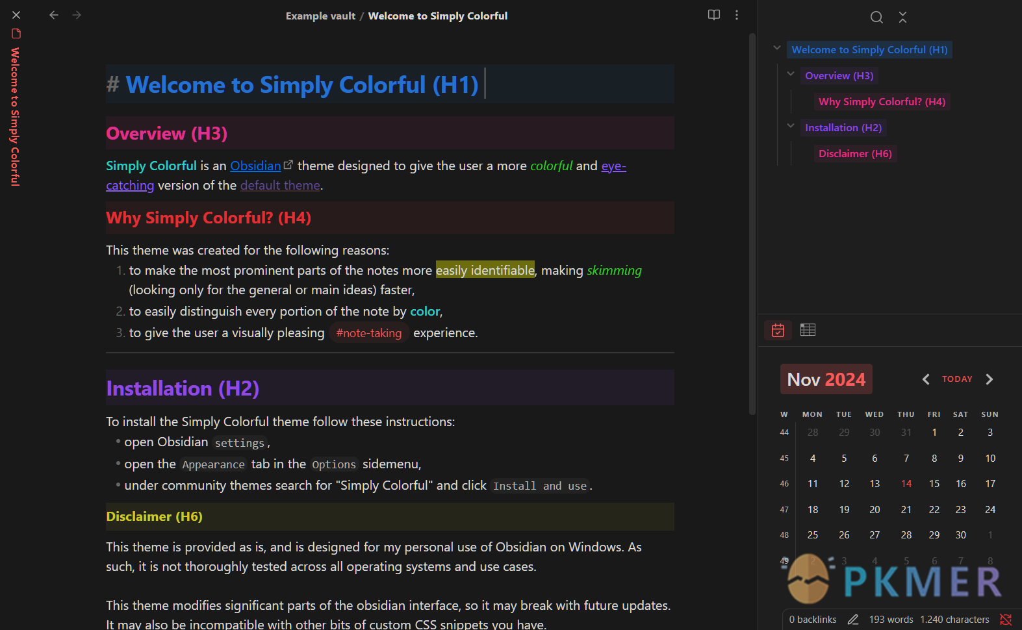Select Welcome to Simply Colorful (H1) in outline
The height and width of the screenshot is (630, 1022).
coord(869,49)
